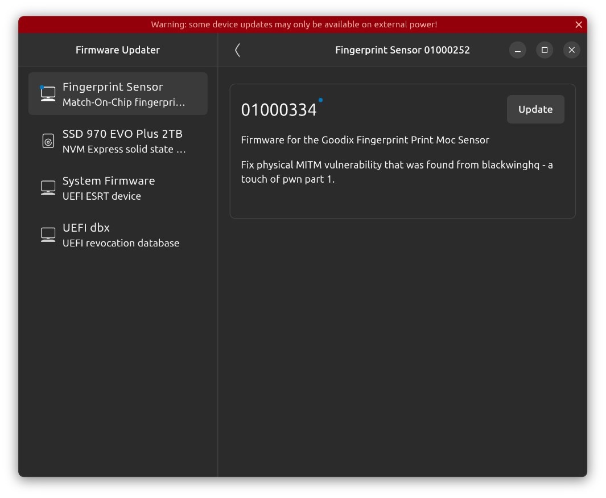
Task: Go back using the header chevron
Action: [237, 50]
